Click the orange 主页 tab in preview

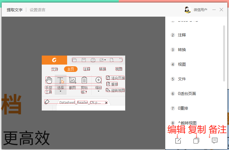click(71, 69)
